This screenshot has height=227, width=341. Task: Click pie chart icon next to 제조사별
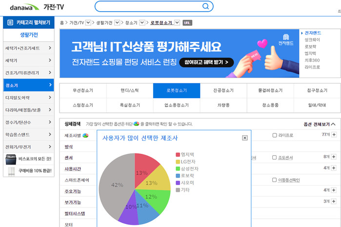(85, 135)
